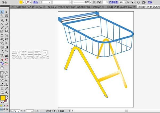Choose the Mesh tool
Viewport: 160px width, 113px height.
pos(2,47)
